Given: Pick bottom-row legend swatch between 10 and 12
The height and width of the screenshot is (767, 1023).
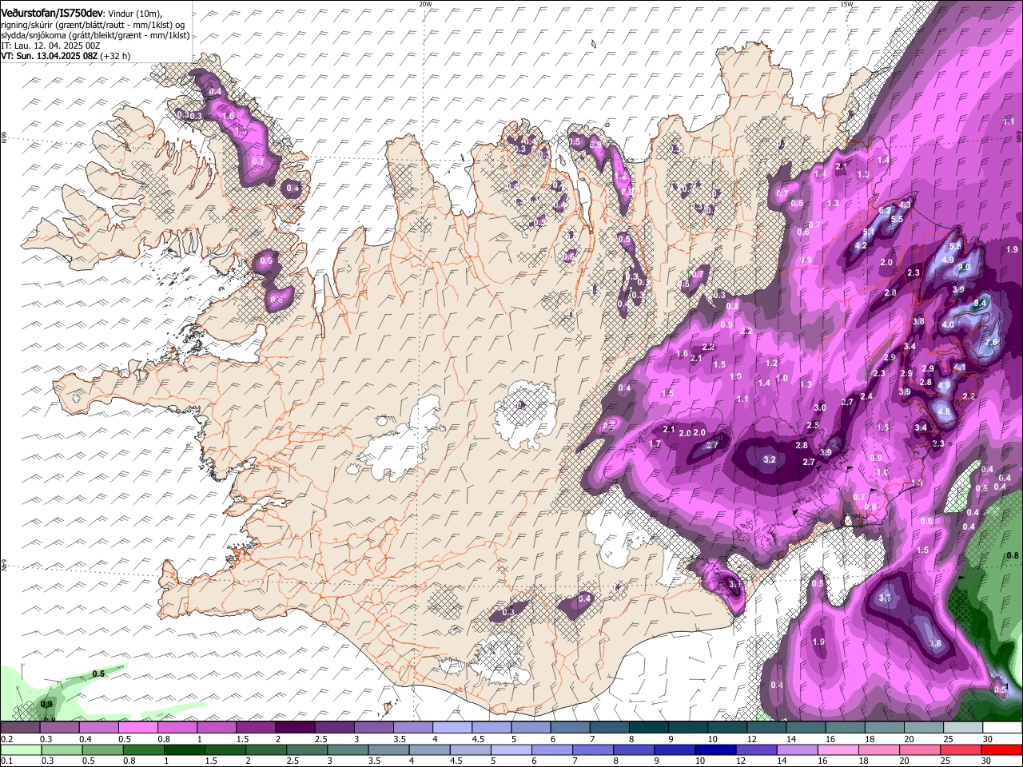Looking at the screenshot, I should [715, 749].
